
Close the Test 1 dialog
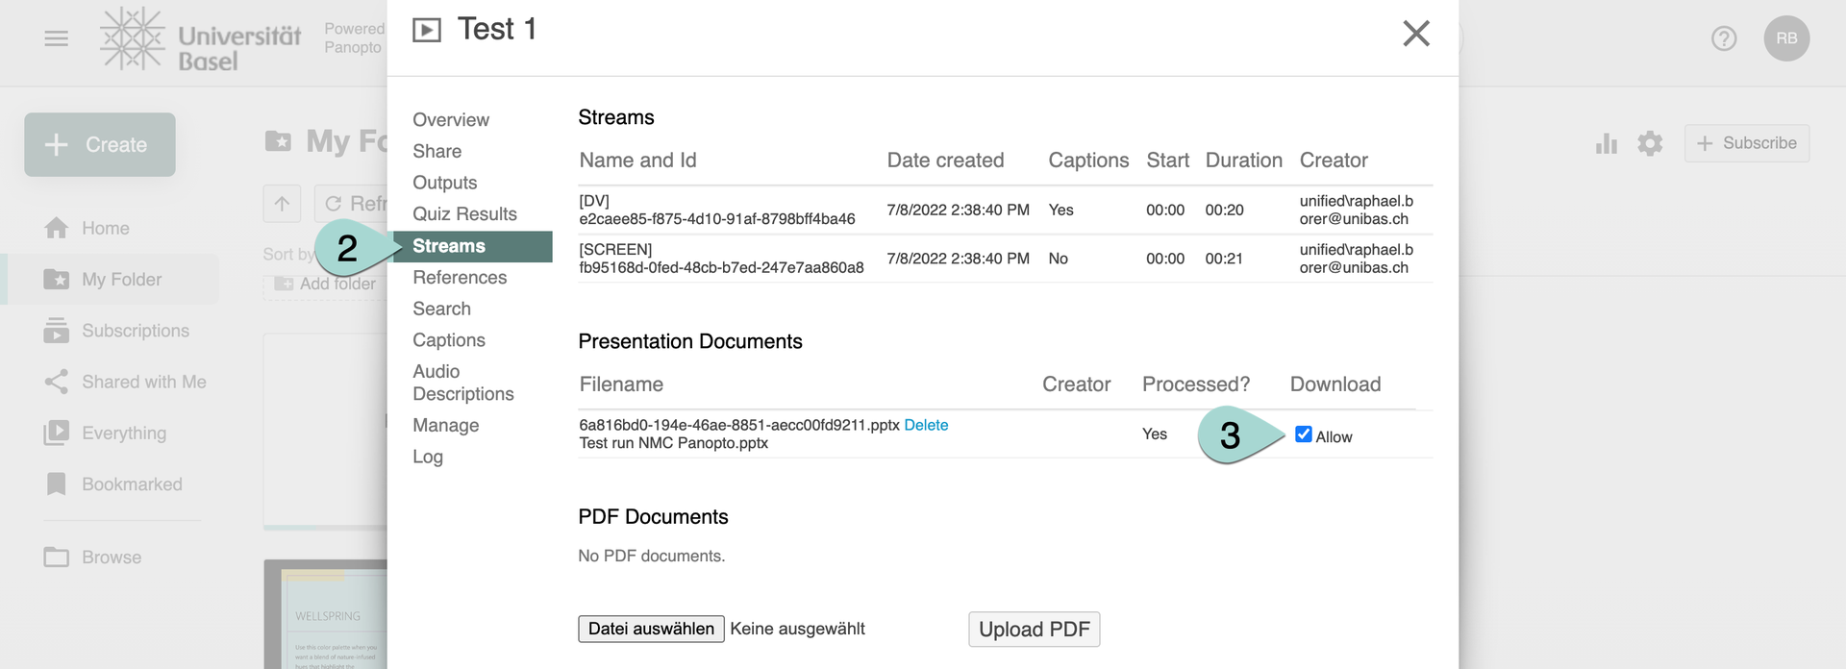click(1415, 34)
